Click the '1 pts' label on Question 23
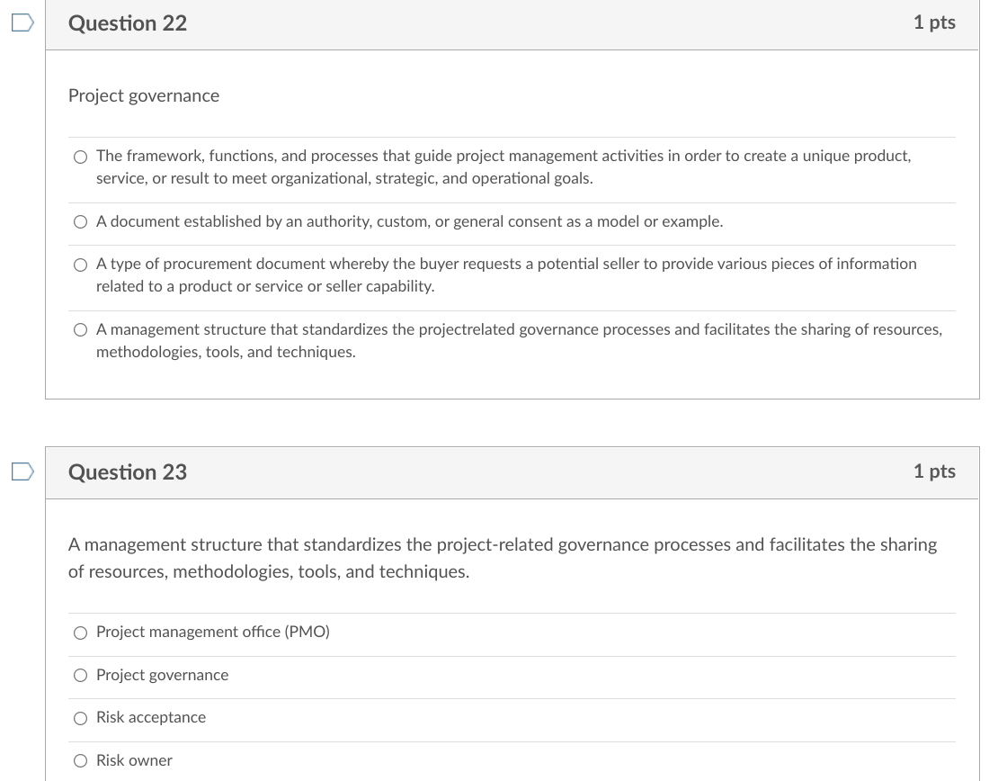 pyautogui.click(x=934, y=471)
